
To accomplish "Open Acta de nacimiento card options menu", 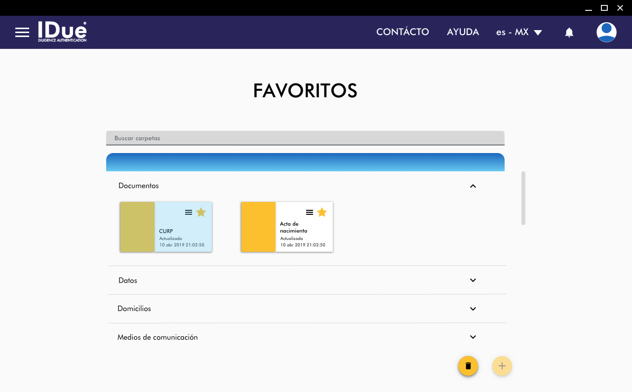I will click(310, 212).
